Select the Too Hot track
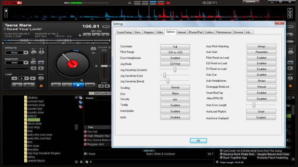The width and height of the screenshot is (298, 167). click(92, 132)
